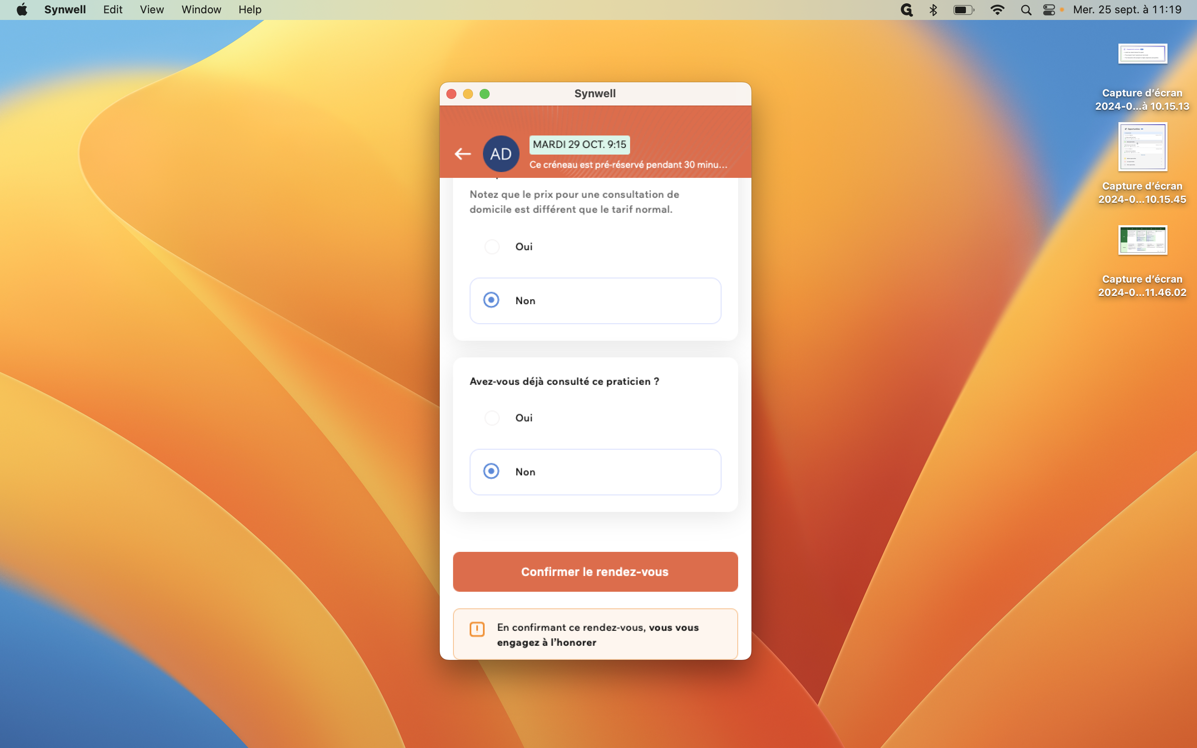Viewport: 1197px width, 748px height.
Task: Close the Synwell window
Action: [x=451, y=94]
